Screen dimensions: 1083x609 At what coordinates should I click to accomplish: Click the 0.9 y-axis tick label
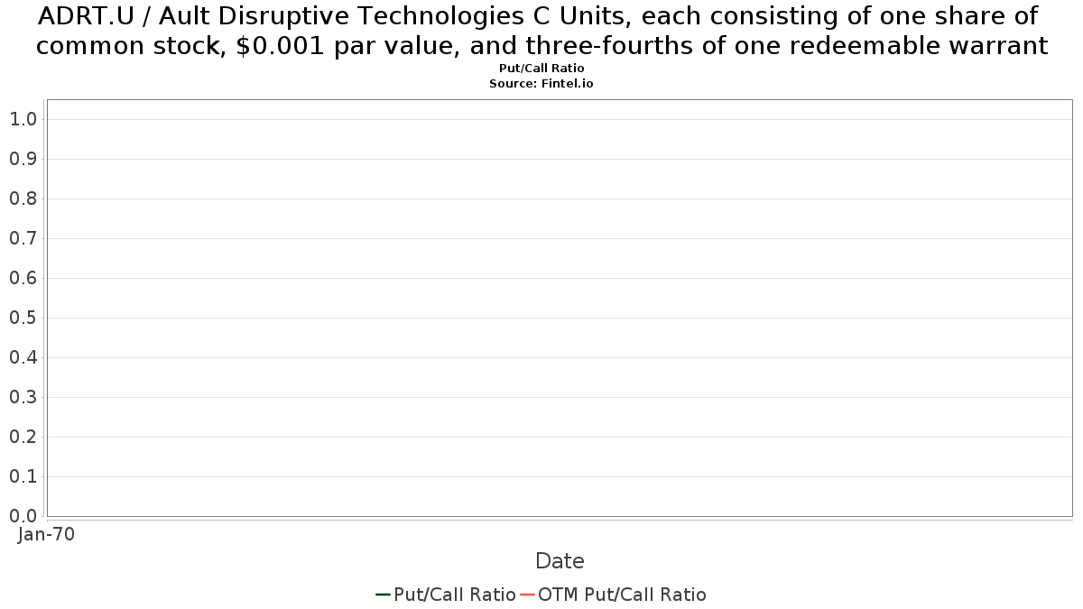[x=23, y=159]
